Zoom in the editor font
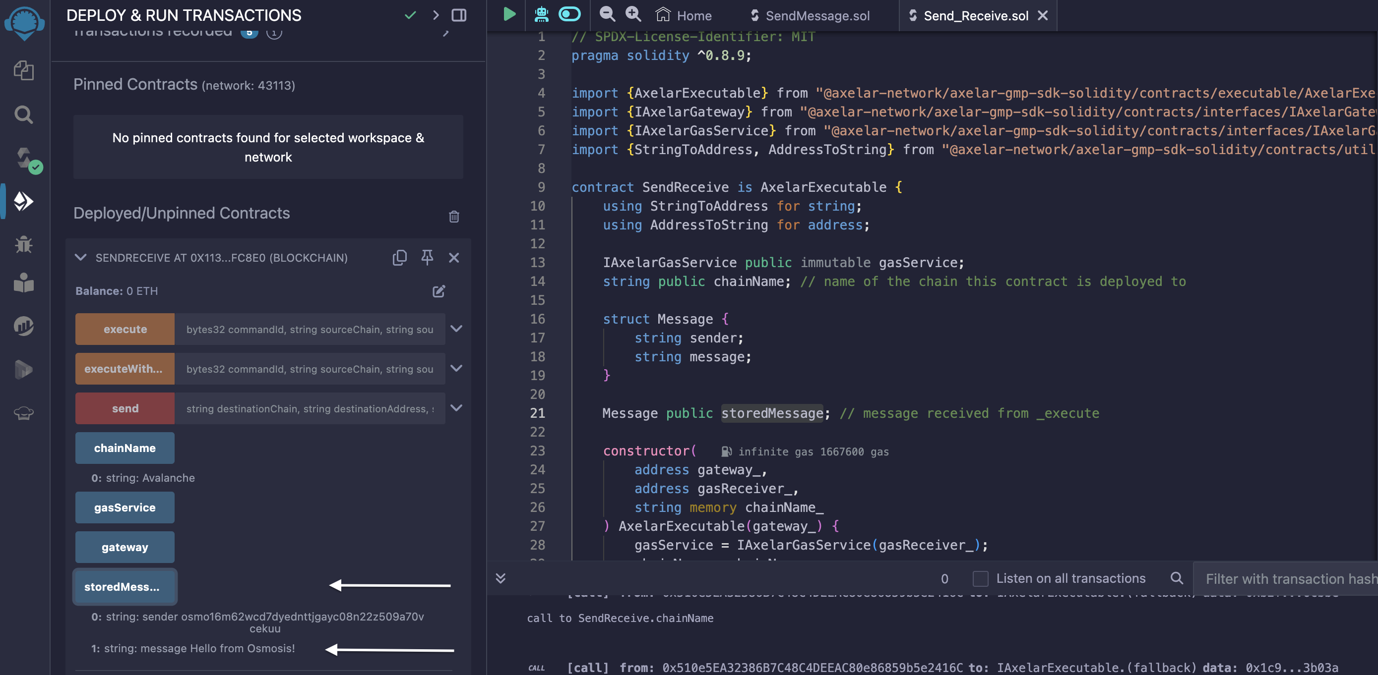This screenshot has width=1378, height=675. (633, 14)
